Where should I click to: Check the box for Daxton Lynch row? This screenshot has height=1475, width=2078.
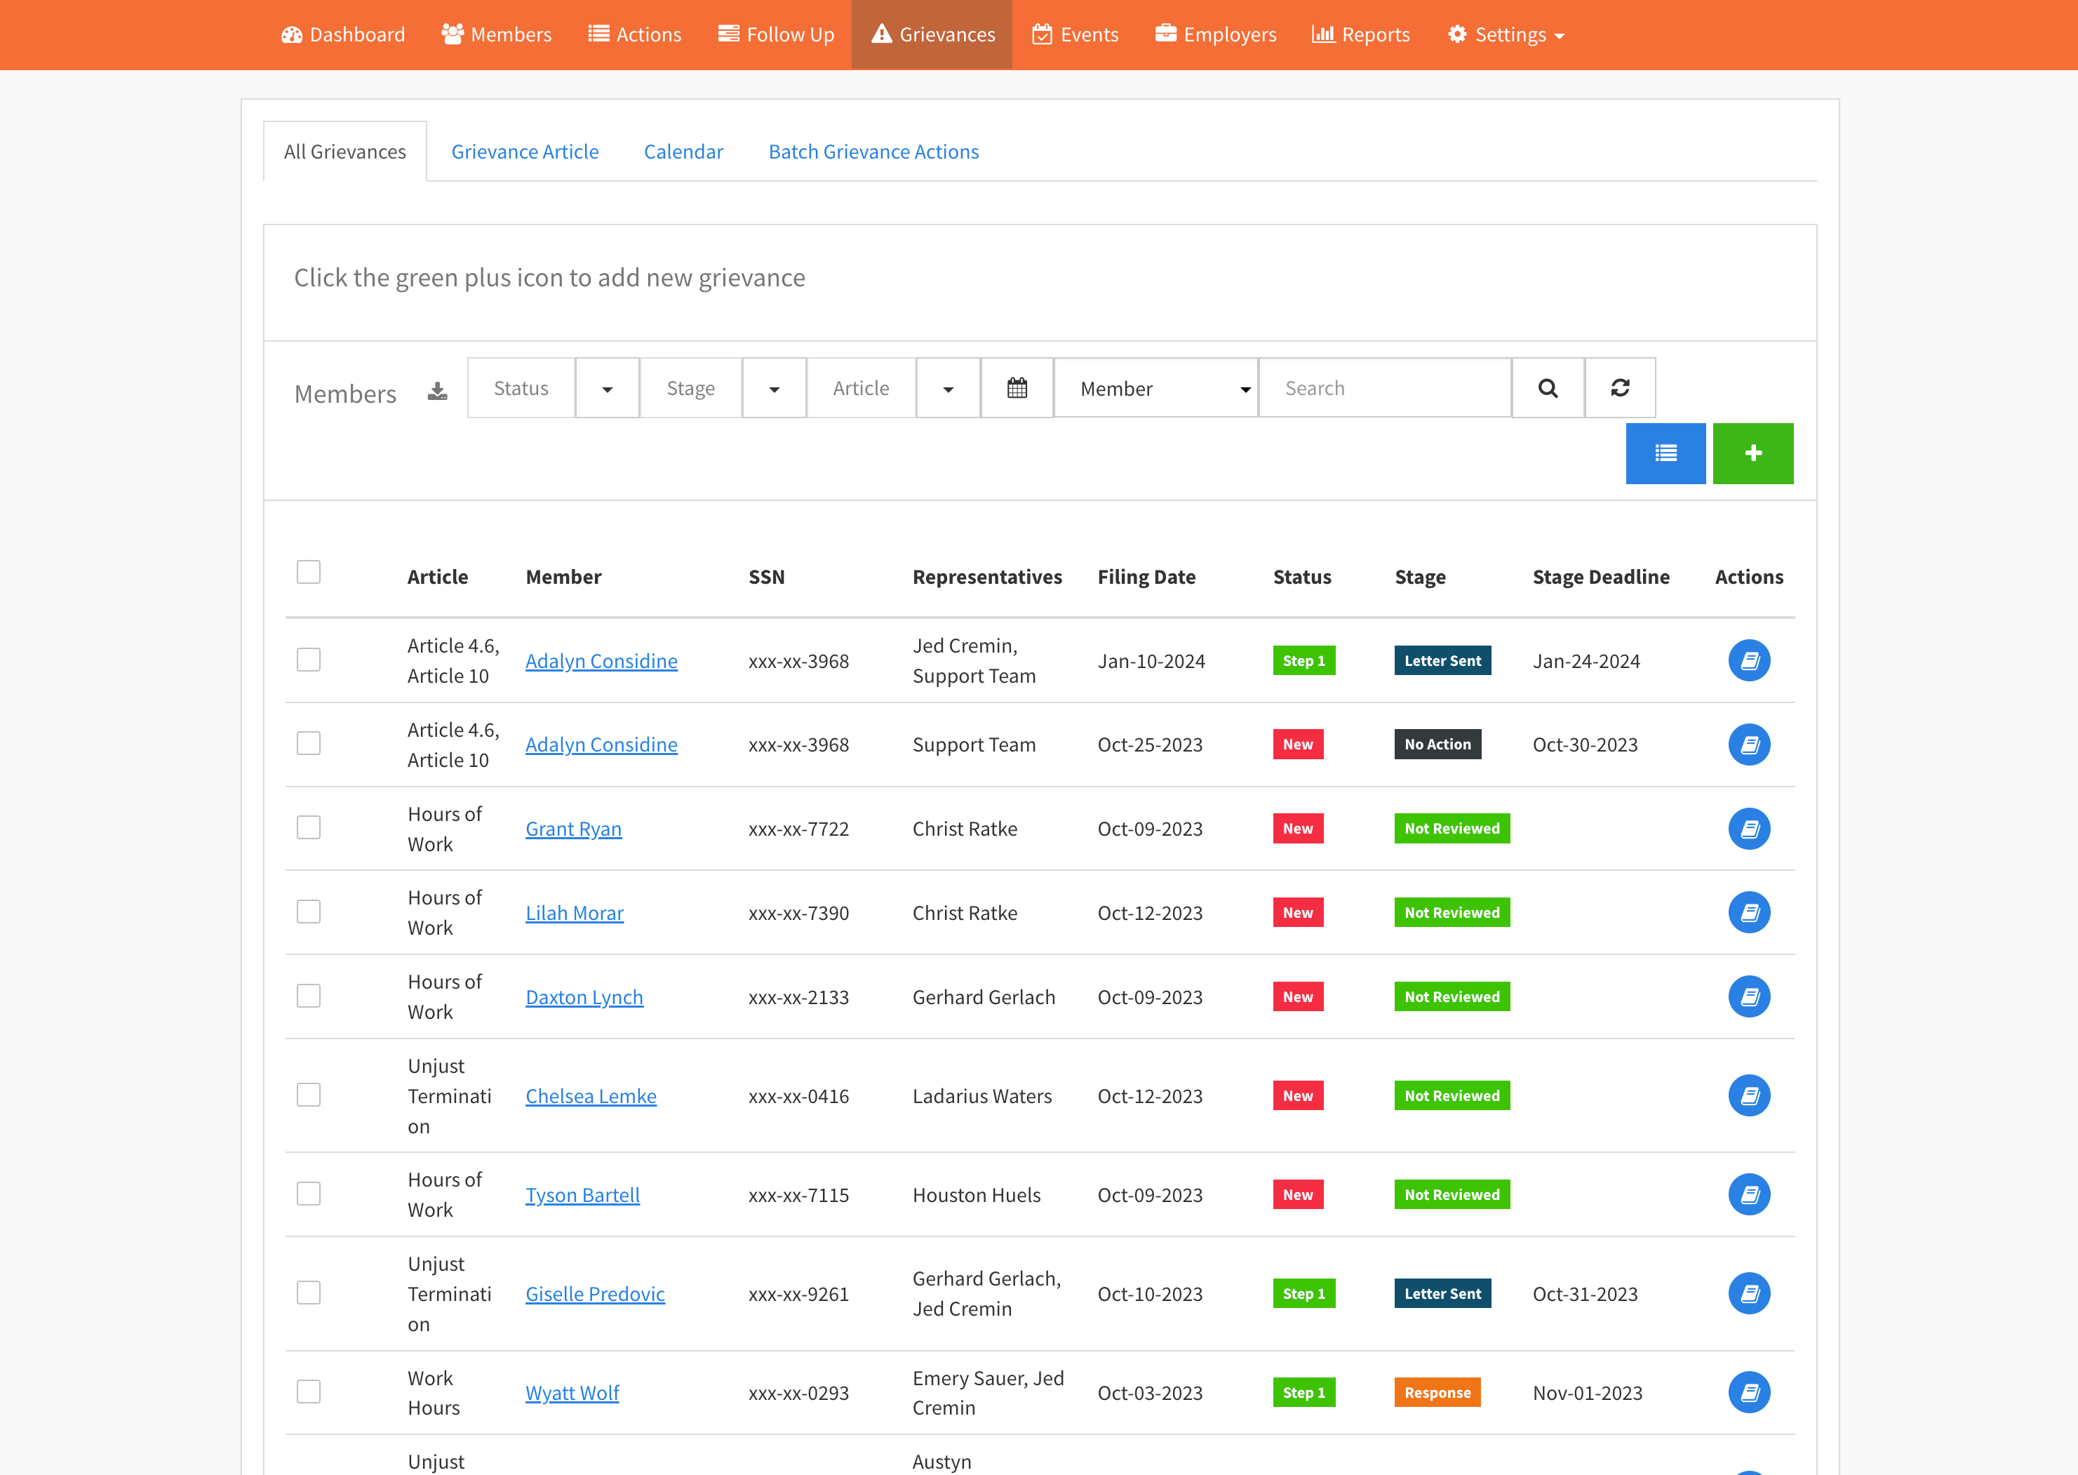pos(309,996)
